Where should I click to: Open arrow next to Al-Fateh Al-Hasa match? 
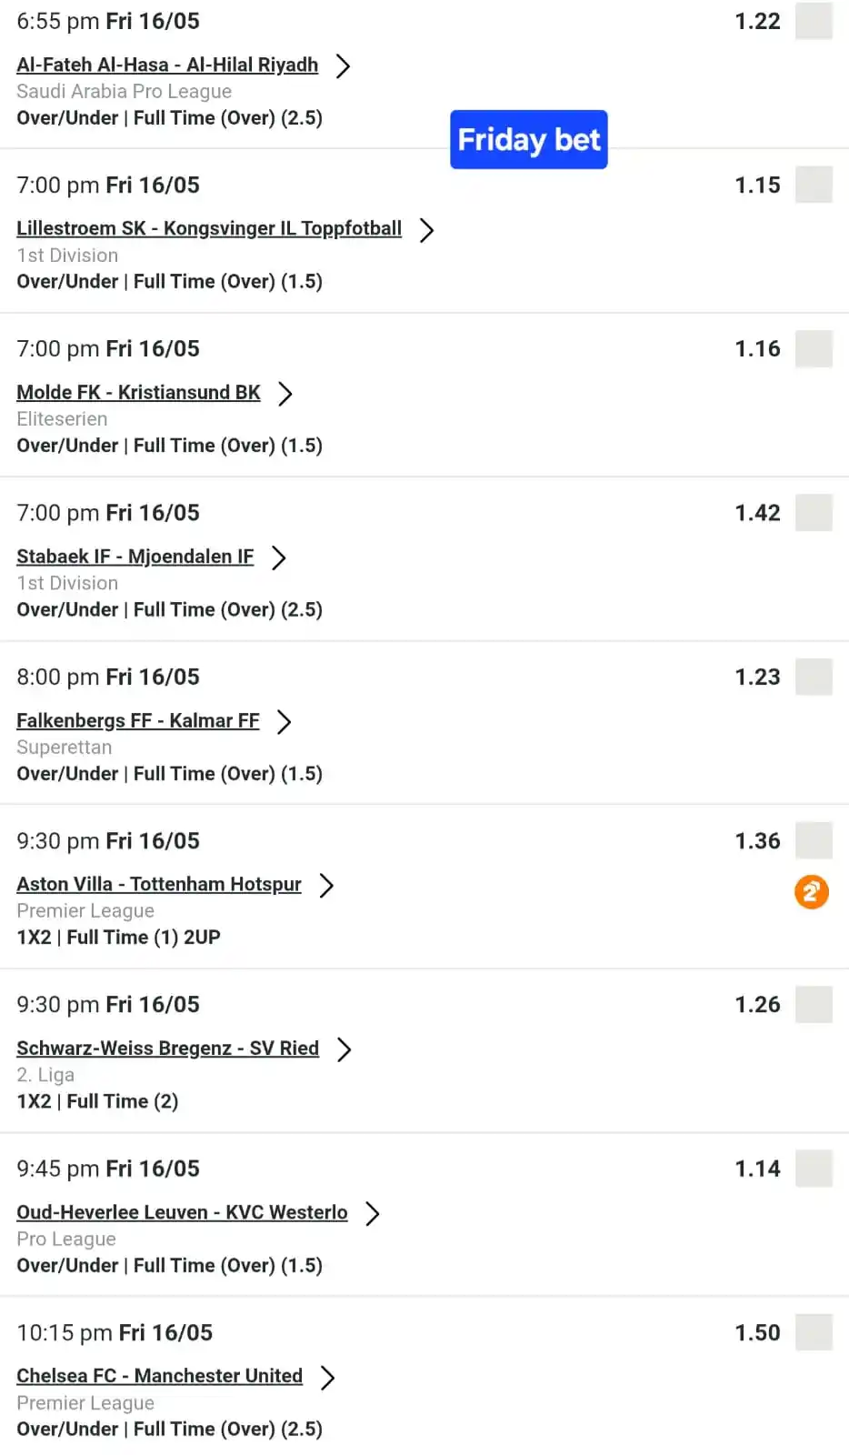pyautogui.click(x=343, y=66)
